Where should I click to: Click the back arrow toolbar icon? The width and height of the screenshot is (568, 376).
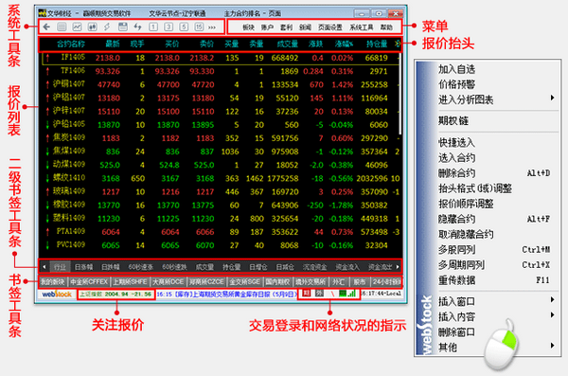(46, 27)
